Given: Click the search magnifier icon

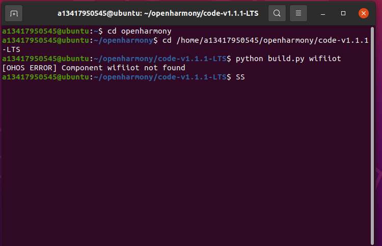Looking at the screenshot, I should [277, 13].
